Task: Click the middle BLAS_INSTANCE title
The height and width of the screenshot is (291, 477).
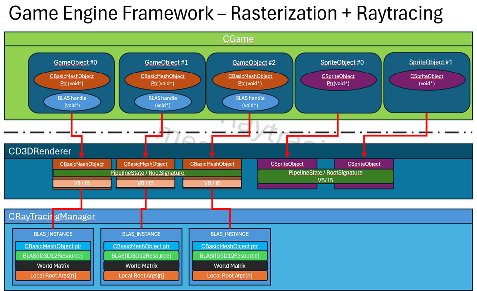Action: 142,234
